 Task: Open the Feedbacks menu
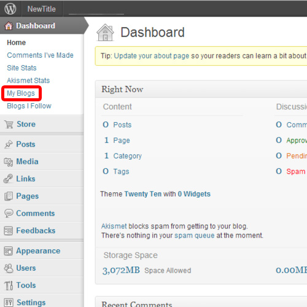point(42,231)
